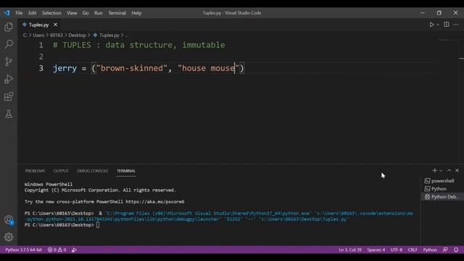Split the editor to the right
Screen dimensions: 464x261
coord(447,25)
